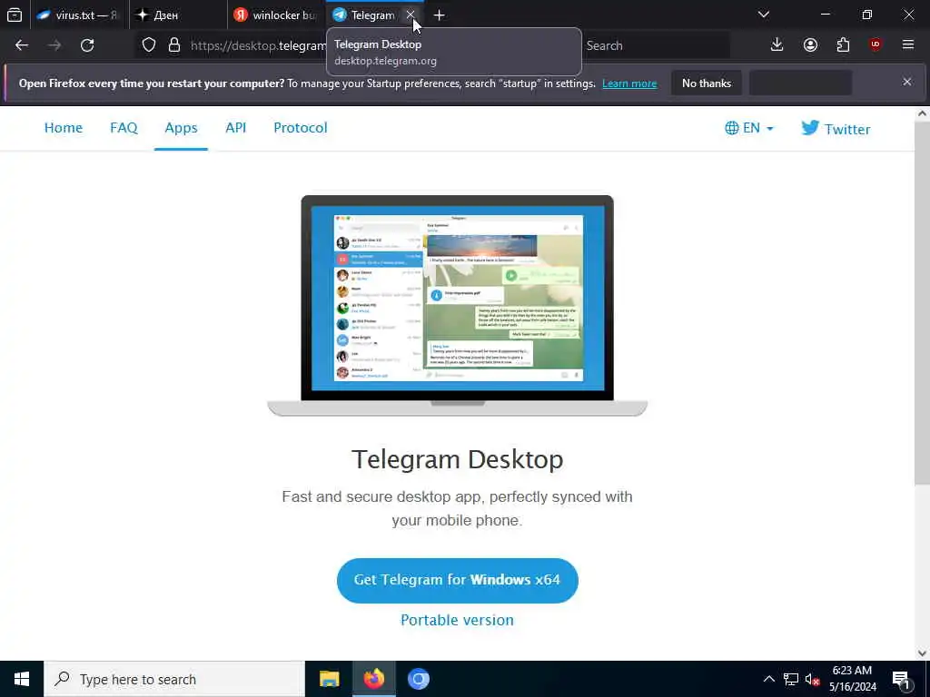Click the page scrollbar down arrow
930x697 pixels.
923,653
